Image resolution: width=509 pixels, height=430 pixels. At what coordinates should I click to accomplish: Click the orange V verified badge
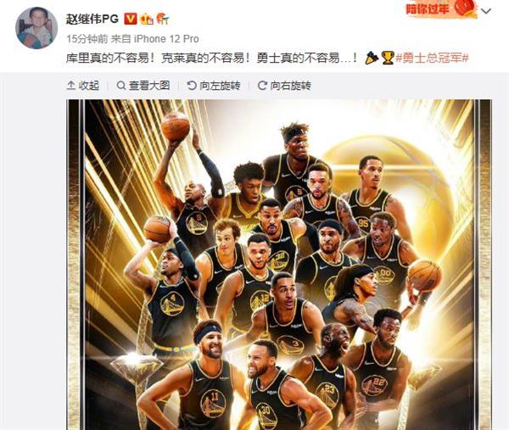(131, 20)
